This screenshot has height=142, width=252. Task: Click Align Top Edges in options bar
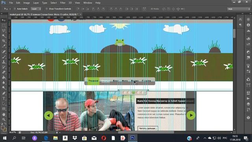tap(78, 9)
